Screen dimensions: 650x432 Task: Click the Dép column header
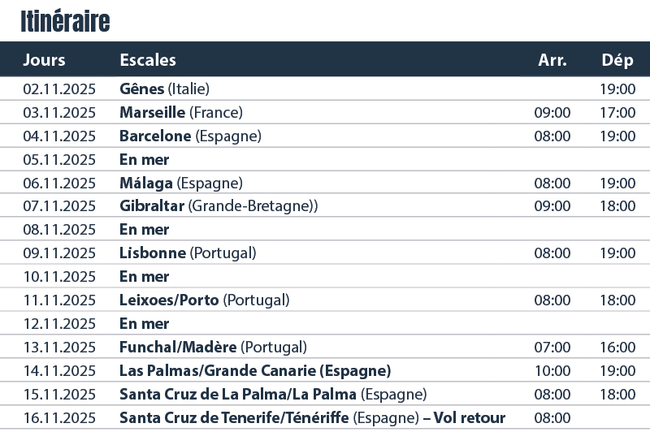point(617,60)
